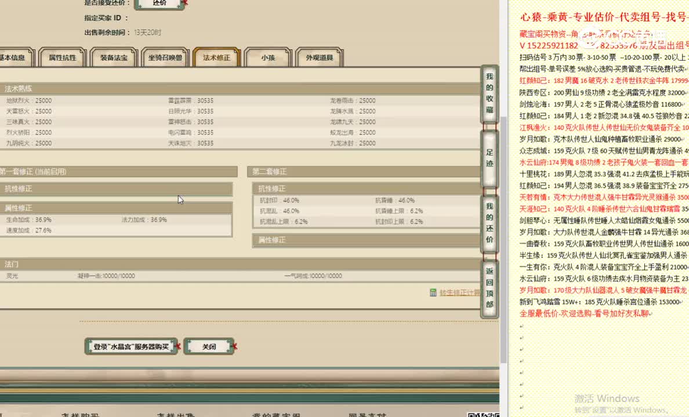Image resolution: width=689 pixels, height=417 pixels.
Task: Switch to the 属性抗性 tab
Action: pos(62,57)
